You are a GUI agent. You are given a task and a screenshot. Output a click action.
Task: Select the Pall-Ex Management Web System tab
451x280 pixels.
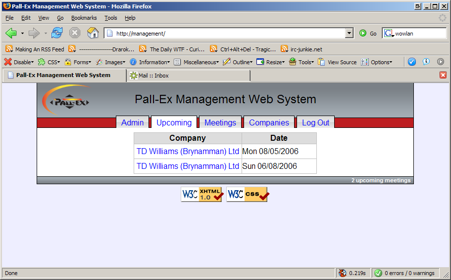tap(65, 75)
